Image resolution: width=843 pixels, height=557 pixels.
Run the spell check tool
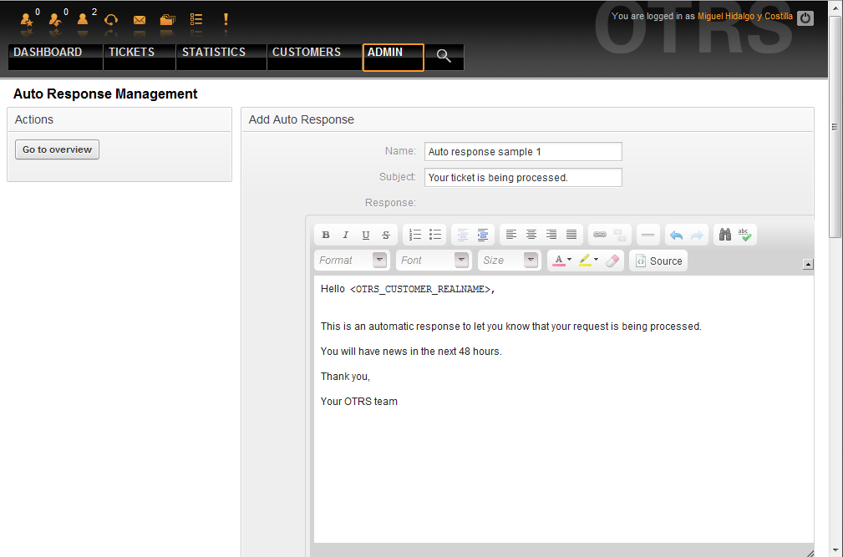pos(745,235)
